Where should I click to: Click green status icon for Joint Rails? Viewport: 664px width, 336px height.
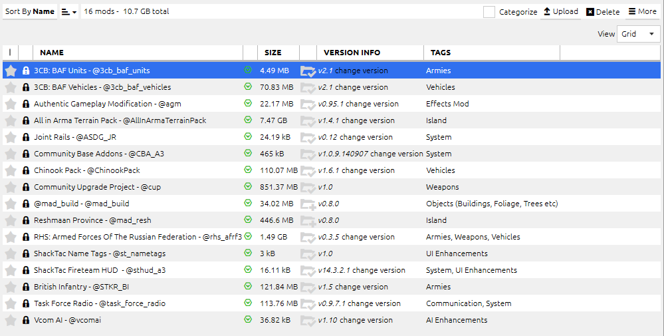(x=248, y=136)
